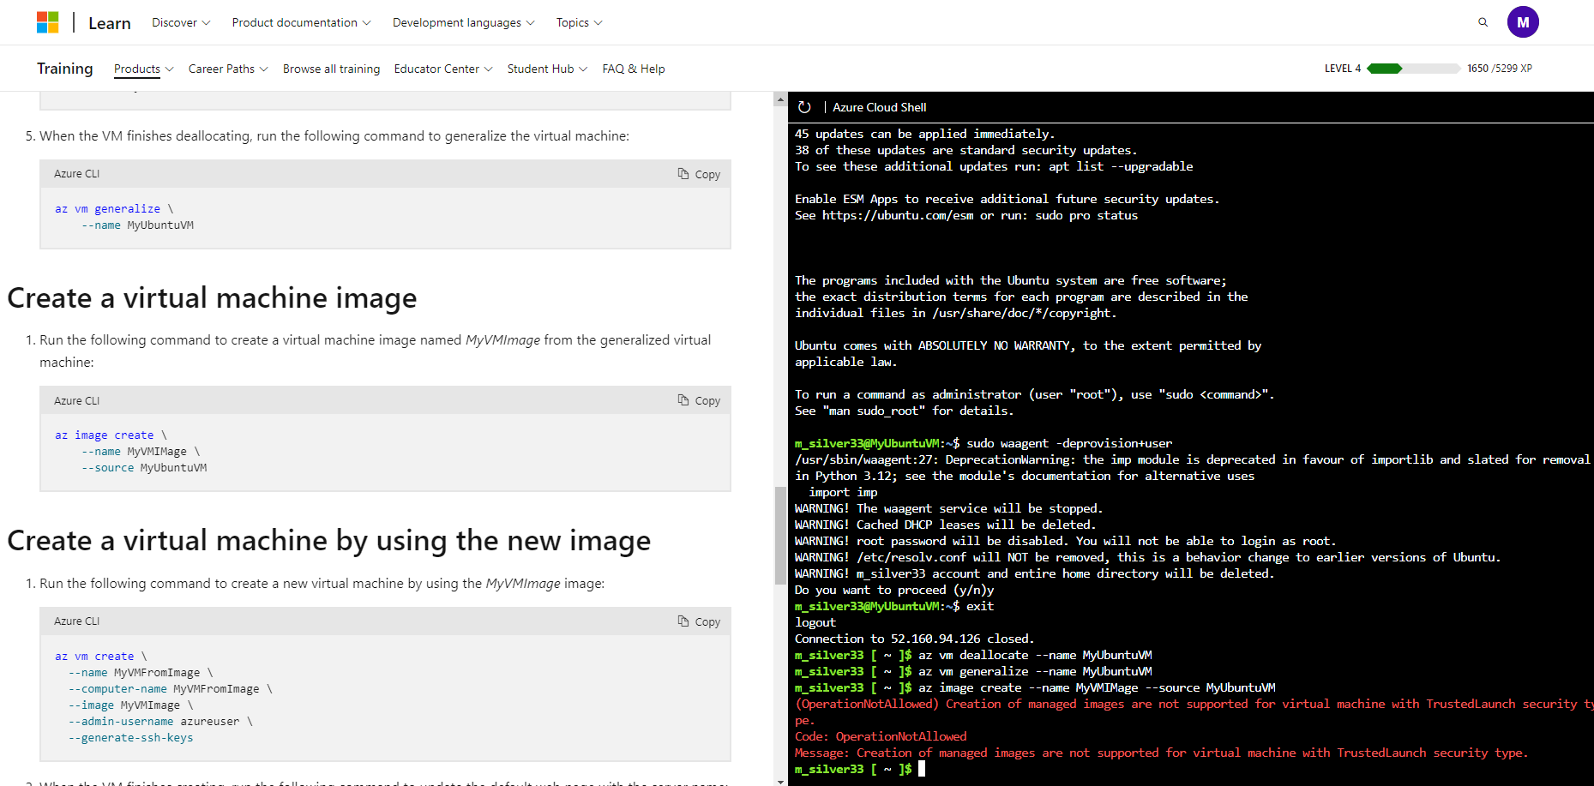This screenshot has height=786, width=1594.
Task: Click the Microsoft logo icon
Action: coord(48,22)
